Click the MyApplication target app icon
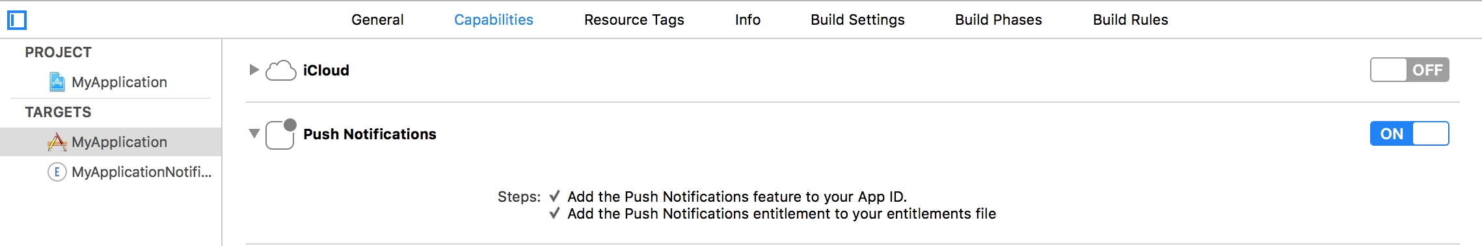This screenshot has width=1482, height=246. [x=57, y=142]
